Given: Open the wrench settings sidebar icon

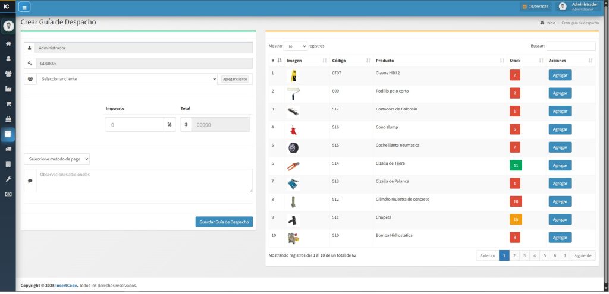Looking at the screenshot, I should pos(8,179).
